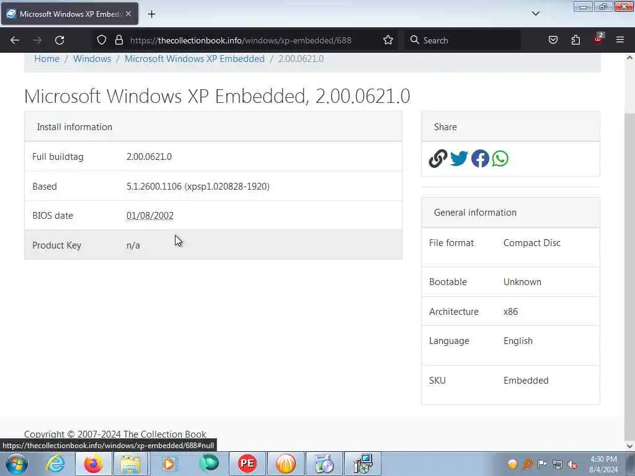Viewport: 635px width, 476px height.
Task: Click the Architecture x86 value
Action: tap(510, 312)
